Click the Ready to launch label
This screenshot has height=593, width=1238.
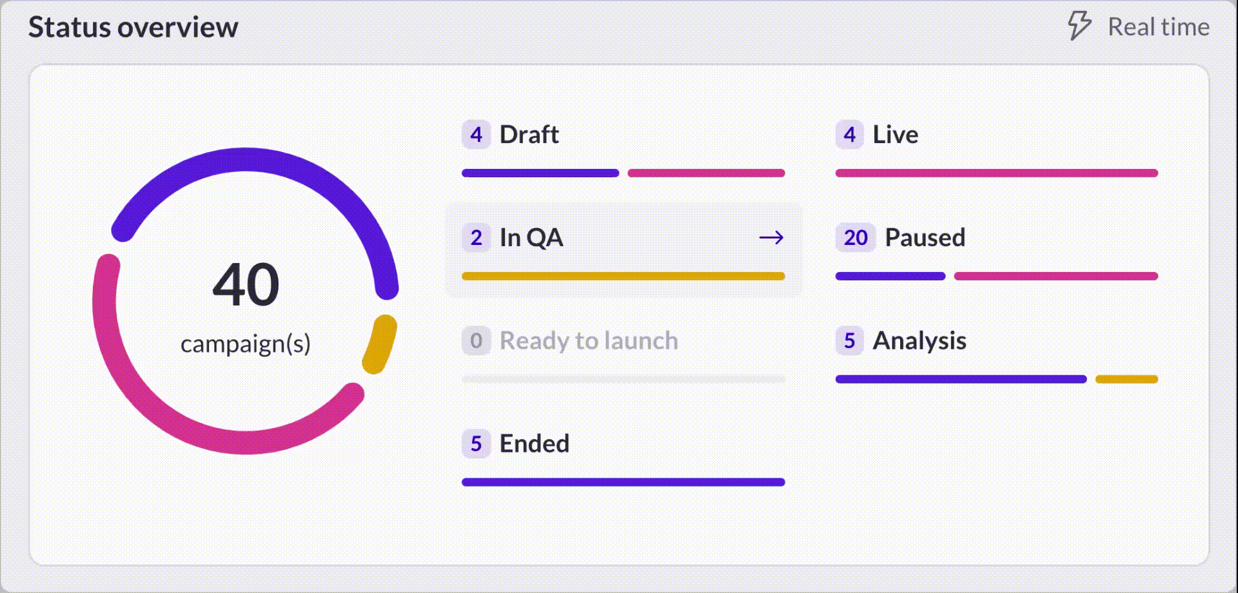pyautogui.click(x=589, y=341)
